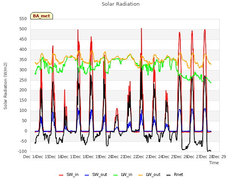Image resolution: width=242 pixels, height=182 pixels.
Task: Click the 300 y-axis tick label
Action: 23,70
